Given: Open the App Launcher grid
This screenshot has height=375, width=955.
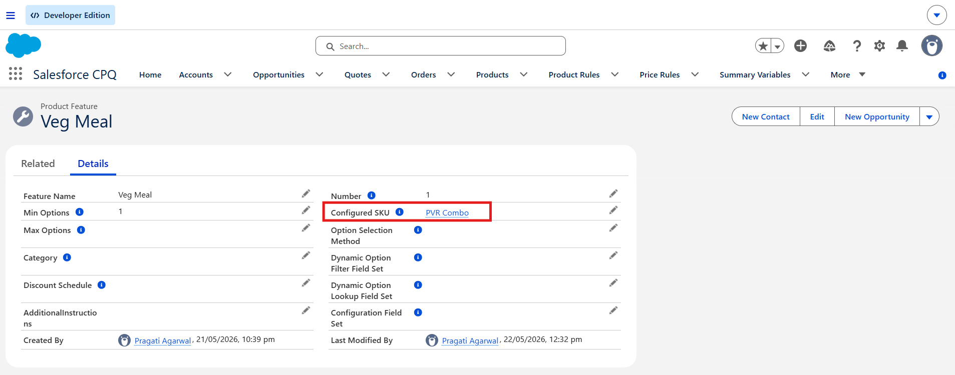Looking at the screenshot, I should (16, 74).
